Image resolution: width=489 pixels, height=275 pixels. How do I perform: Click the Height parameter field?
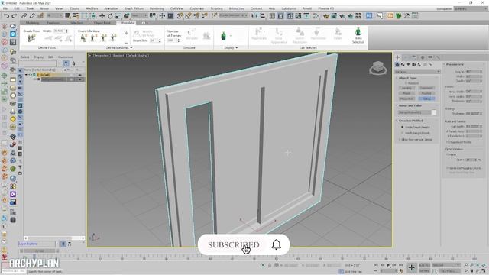tap(474, 72)
